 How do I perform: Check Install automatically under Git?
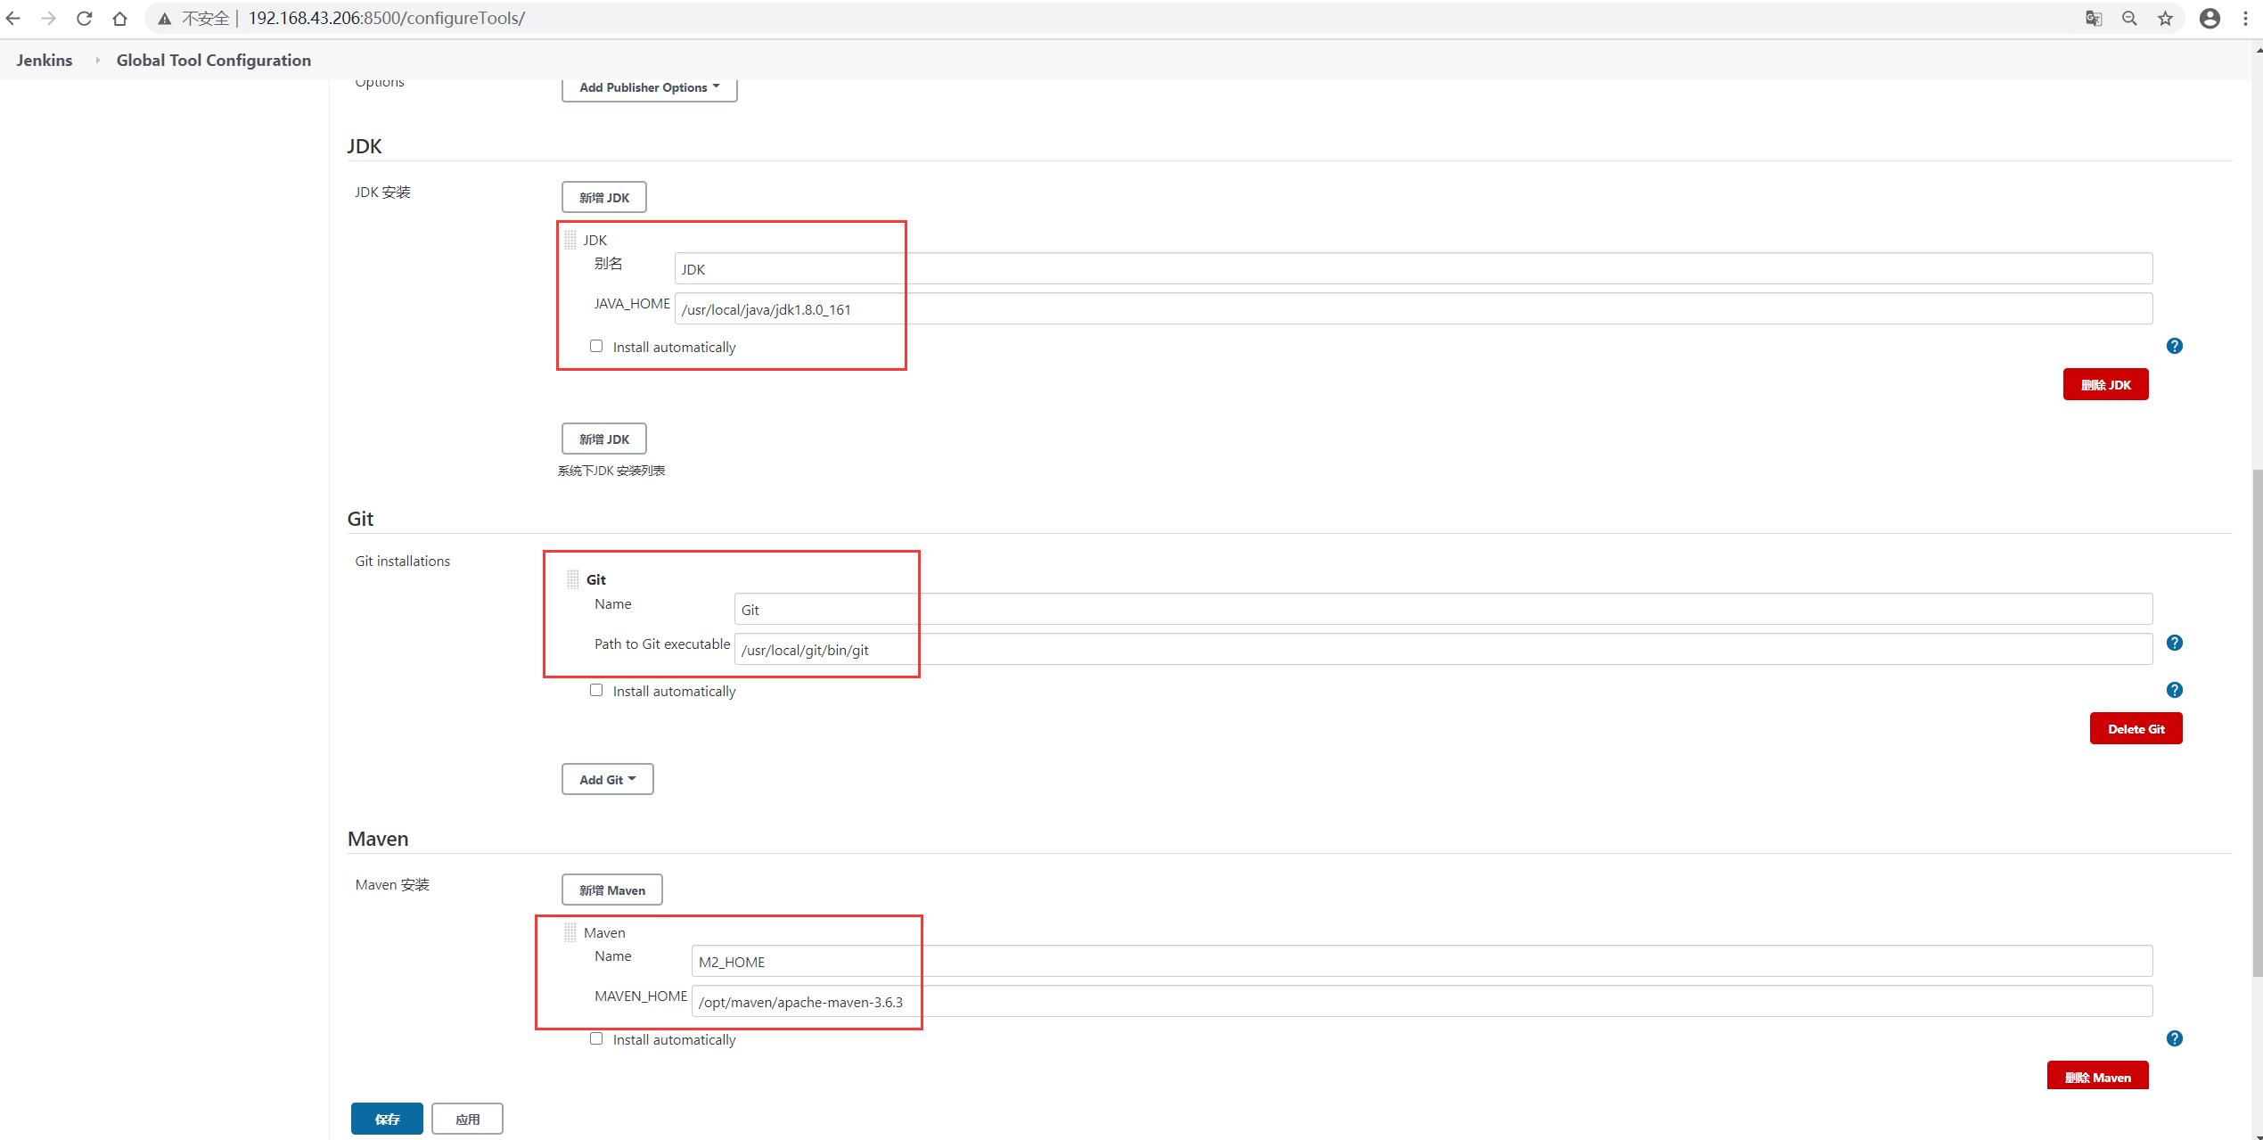click(596, 690)
